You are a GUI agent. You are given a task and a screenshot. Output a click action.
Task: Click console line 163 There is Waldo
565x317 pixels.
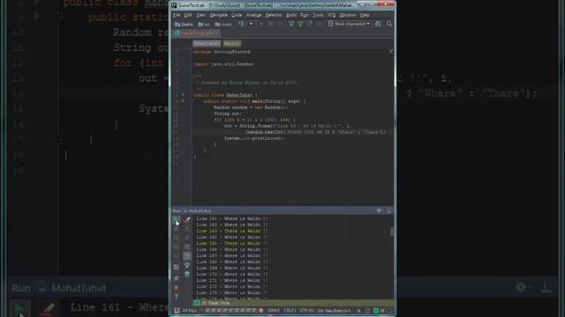click(232, 231)
